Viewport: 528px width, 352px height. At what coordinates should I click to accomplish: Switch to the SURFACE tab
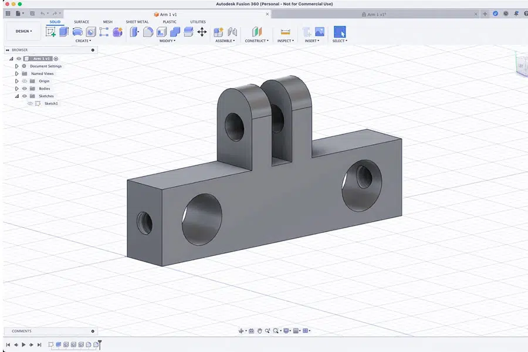[x=82, y=22]
